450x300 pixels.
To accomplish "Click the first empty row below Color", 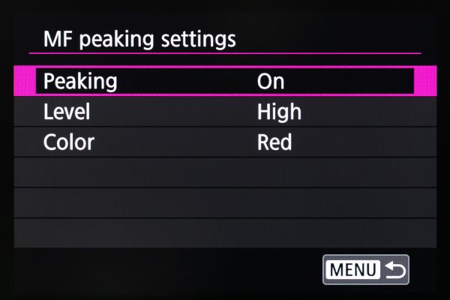I will 225,172.
